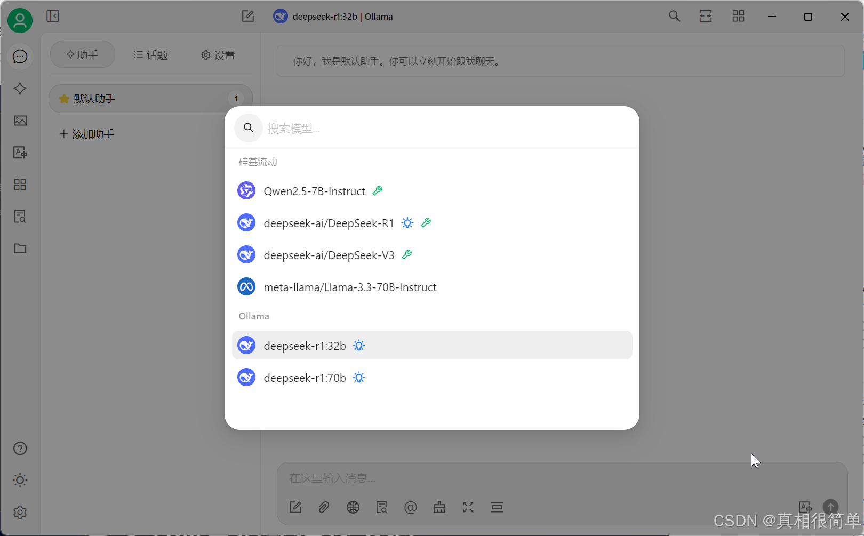Attach a file with paperclip icon
The width and height of the screenshot is (864, 536).
click(x=324, y=507)
